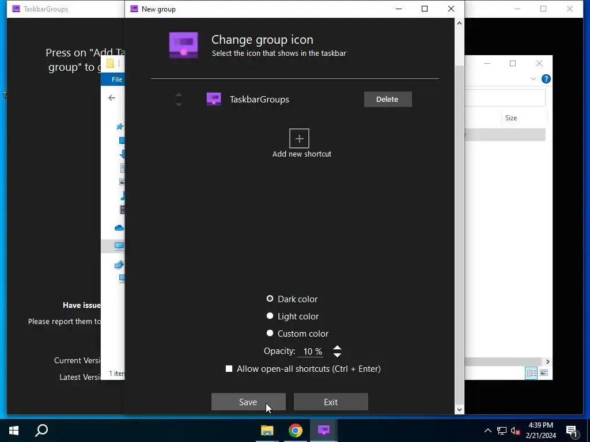Increase opacity with the up arrow
Screen dimensions: 590x442
pos(337,348)
